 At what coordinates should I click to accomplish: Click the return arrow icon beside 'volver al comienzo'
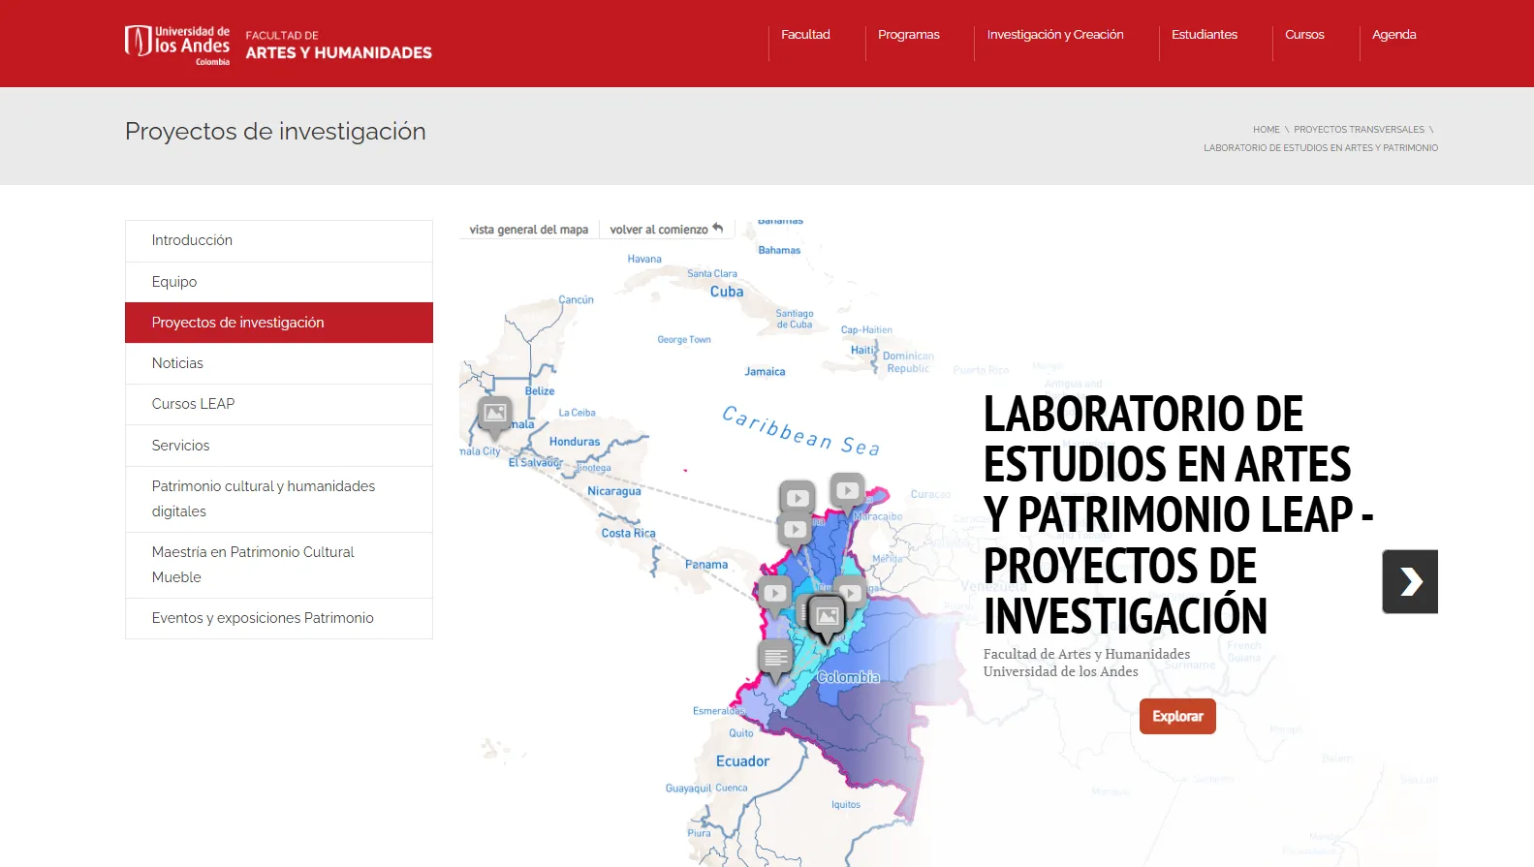click(x=718, y=229)
